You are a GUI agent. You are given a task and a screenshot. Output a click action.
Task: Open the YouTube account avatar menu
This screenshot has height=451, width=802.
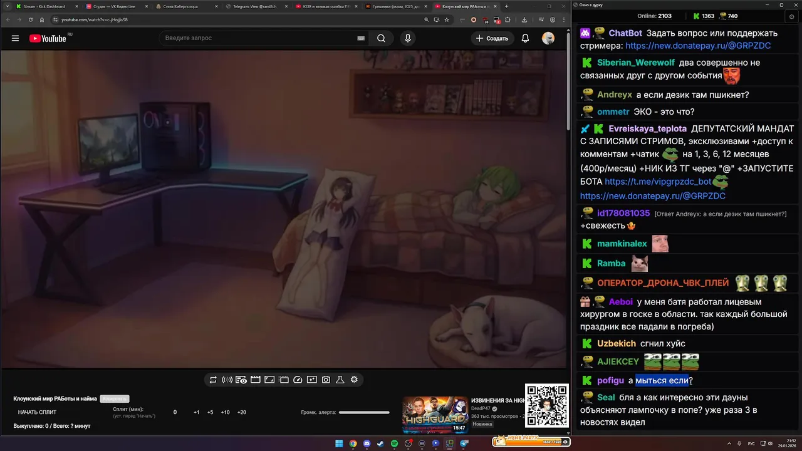tap(548, 38)
